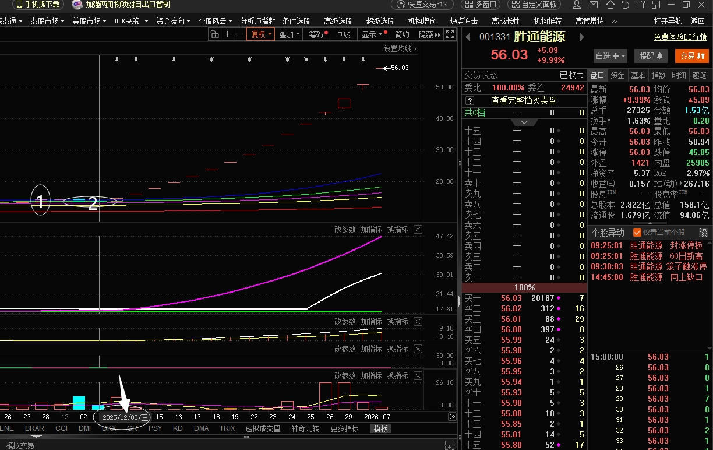Toggle 仅看当前个股 checkbox
Image resolution: width=713 pixels, height=450 pixels.
tap(637, 232)
